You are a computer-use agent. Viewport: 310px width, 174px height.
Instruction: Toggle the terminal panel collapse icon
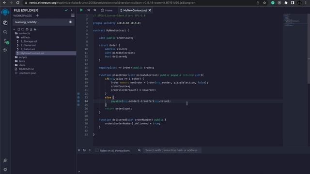click(79, 150)
